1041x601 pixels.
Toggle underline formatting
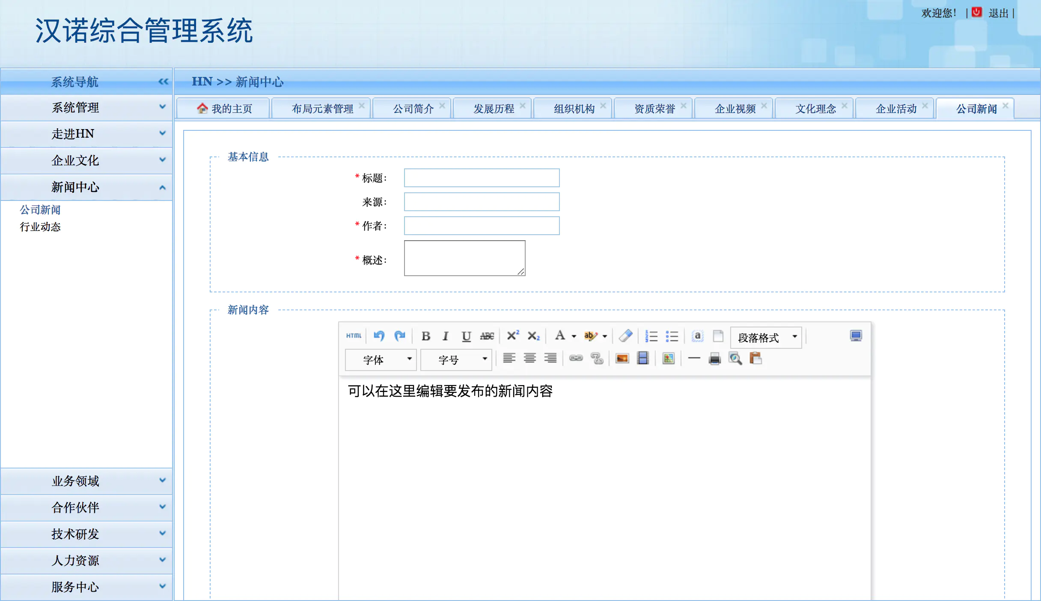point(466,336)
